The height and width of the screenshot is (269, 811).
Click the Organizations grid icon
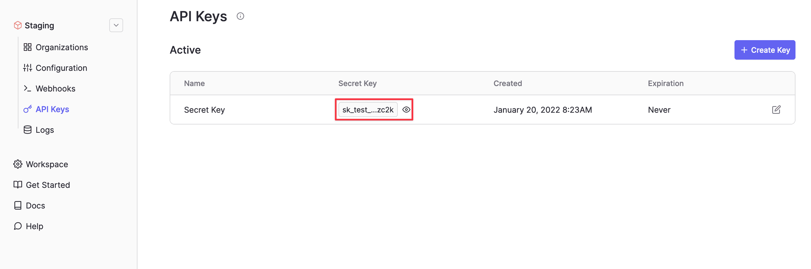(28, 47)
